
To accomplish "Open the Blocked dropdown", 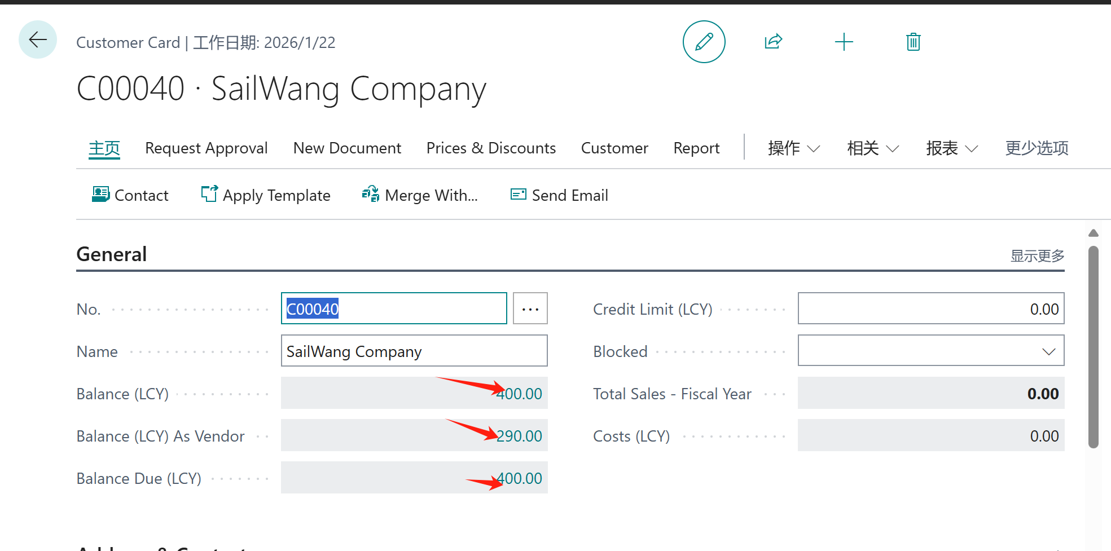I will pyautogui.click(x=1048, y=350).
